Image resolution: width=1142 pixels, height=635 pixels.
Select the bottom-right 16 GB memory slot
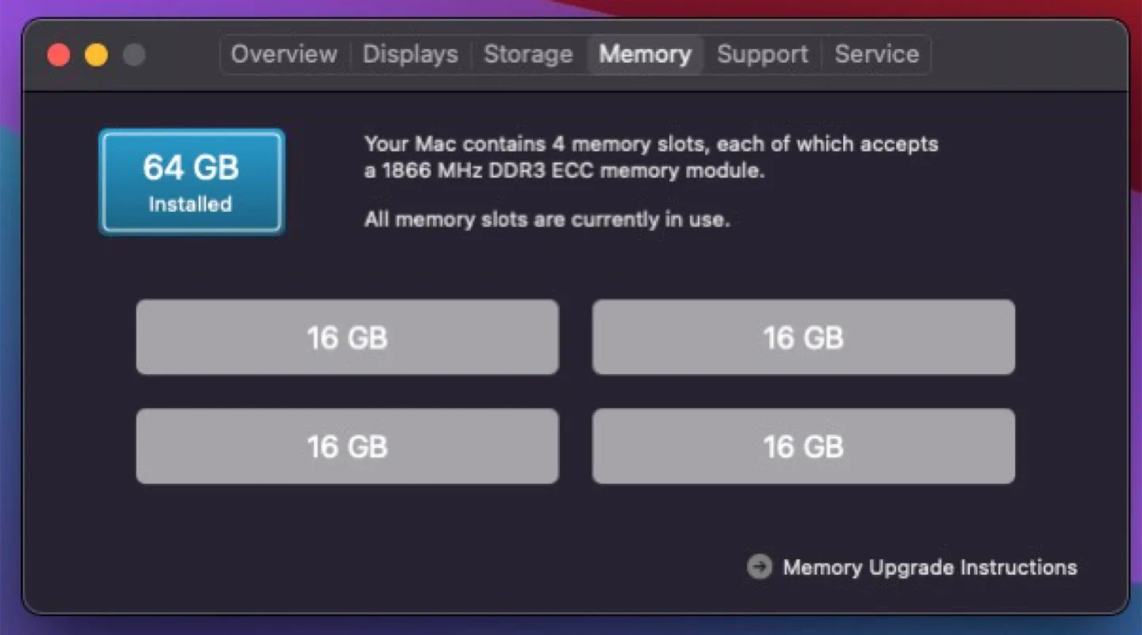pyautogui.click(x=803, y=446)
